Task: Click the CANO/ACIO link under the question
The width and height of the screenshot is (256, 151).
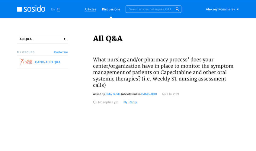Action: 149,94
